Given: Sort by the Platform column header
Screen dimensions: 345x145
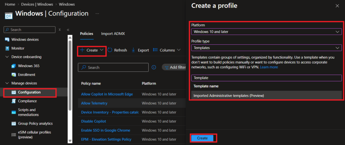Looking at the screenshot, I should coord(149,84).
